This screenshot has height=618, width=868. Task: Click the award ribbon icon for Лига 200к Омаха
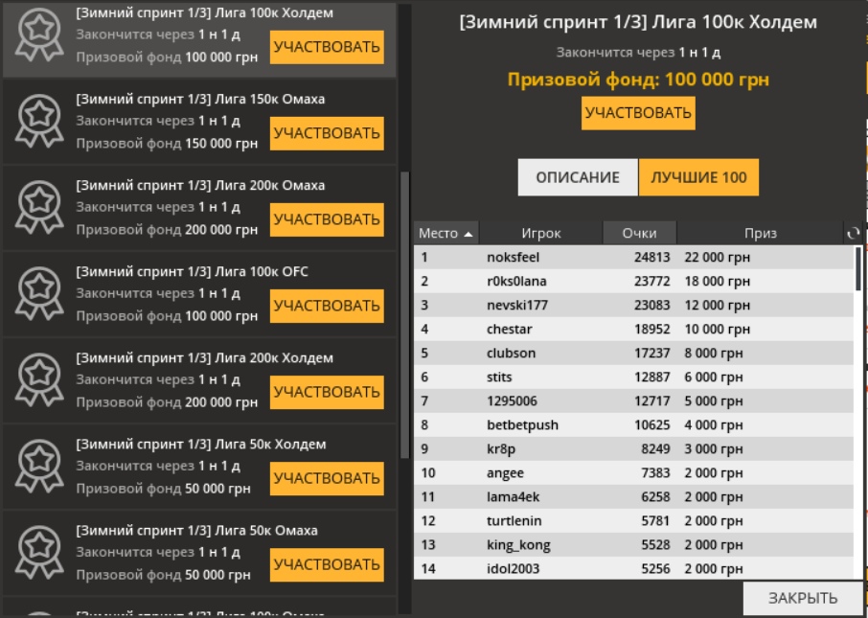click(x=40, y=209)
